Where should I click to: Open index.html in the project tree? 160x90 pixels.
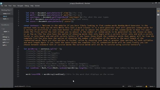point(6,39)
